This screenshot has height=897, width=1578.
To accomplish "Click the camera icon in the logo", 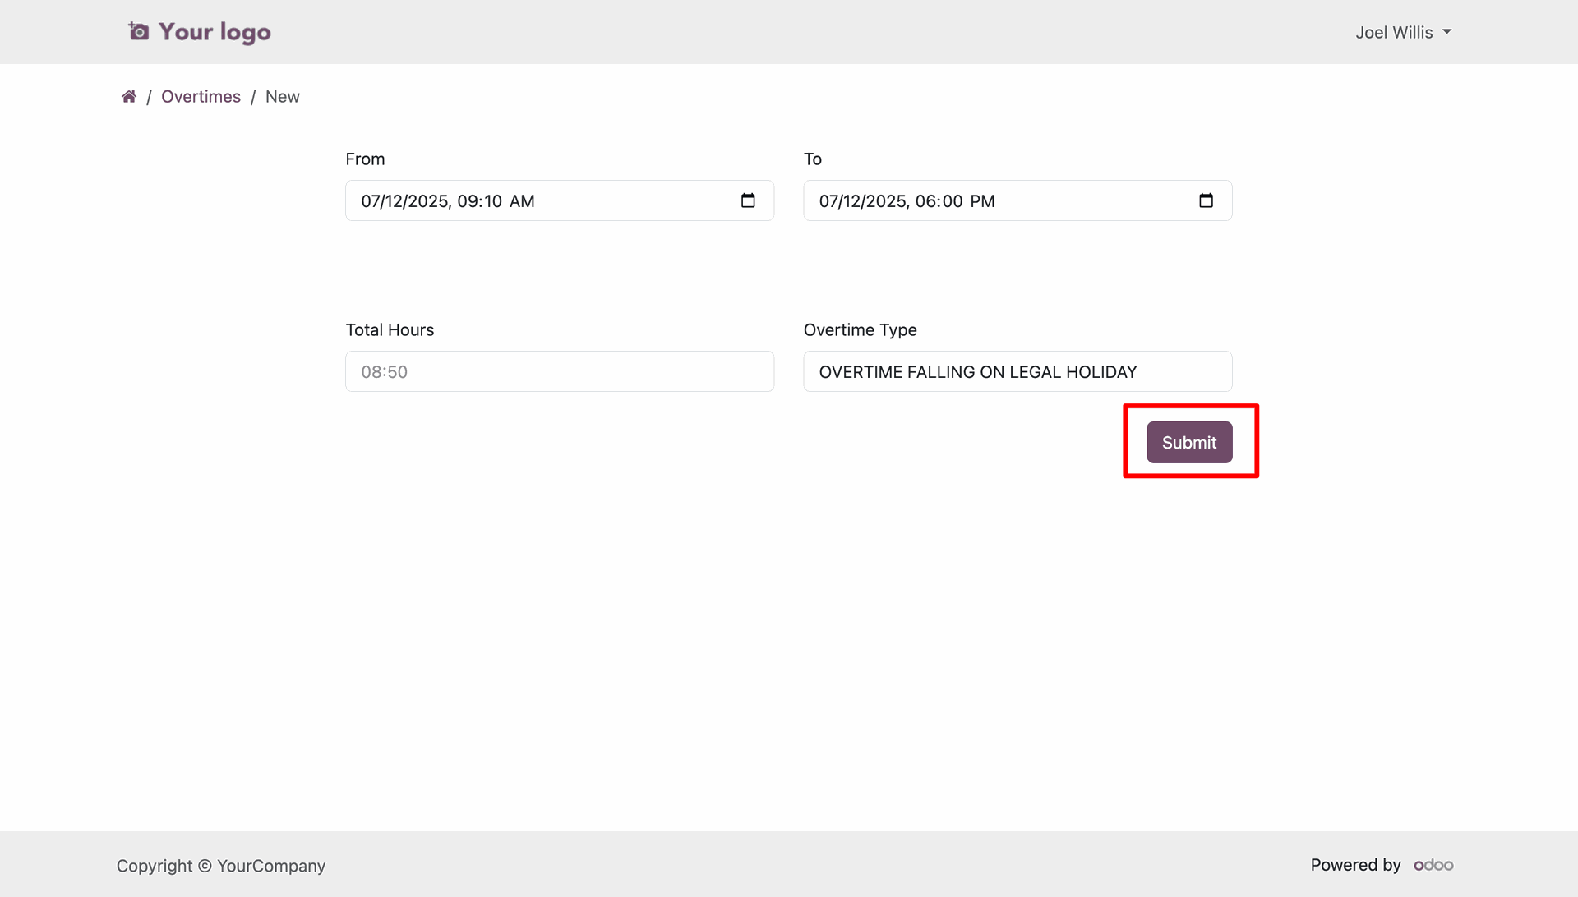I will 139,32.
